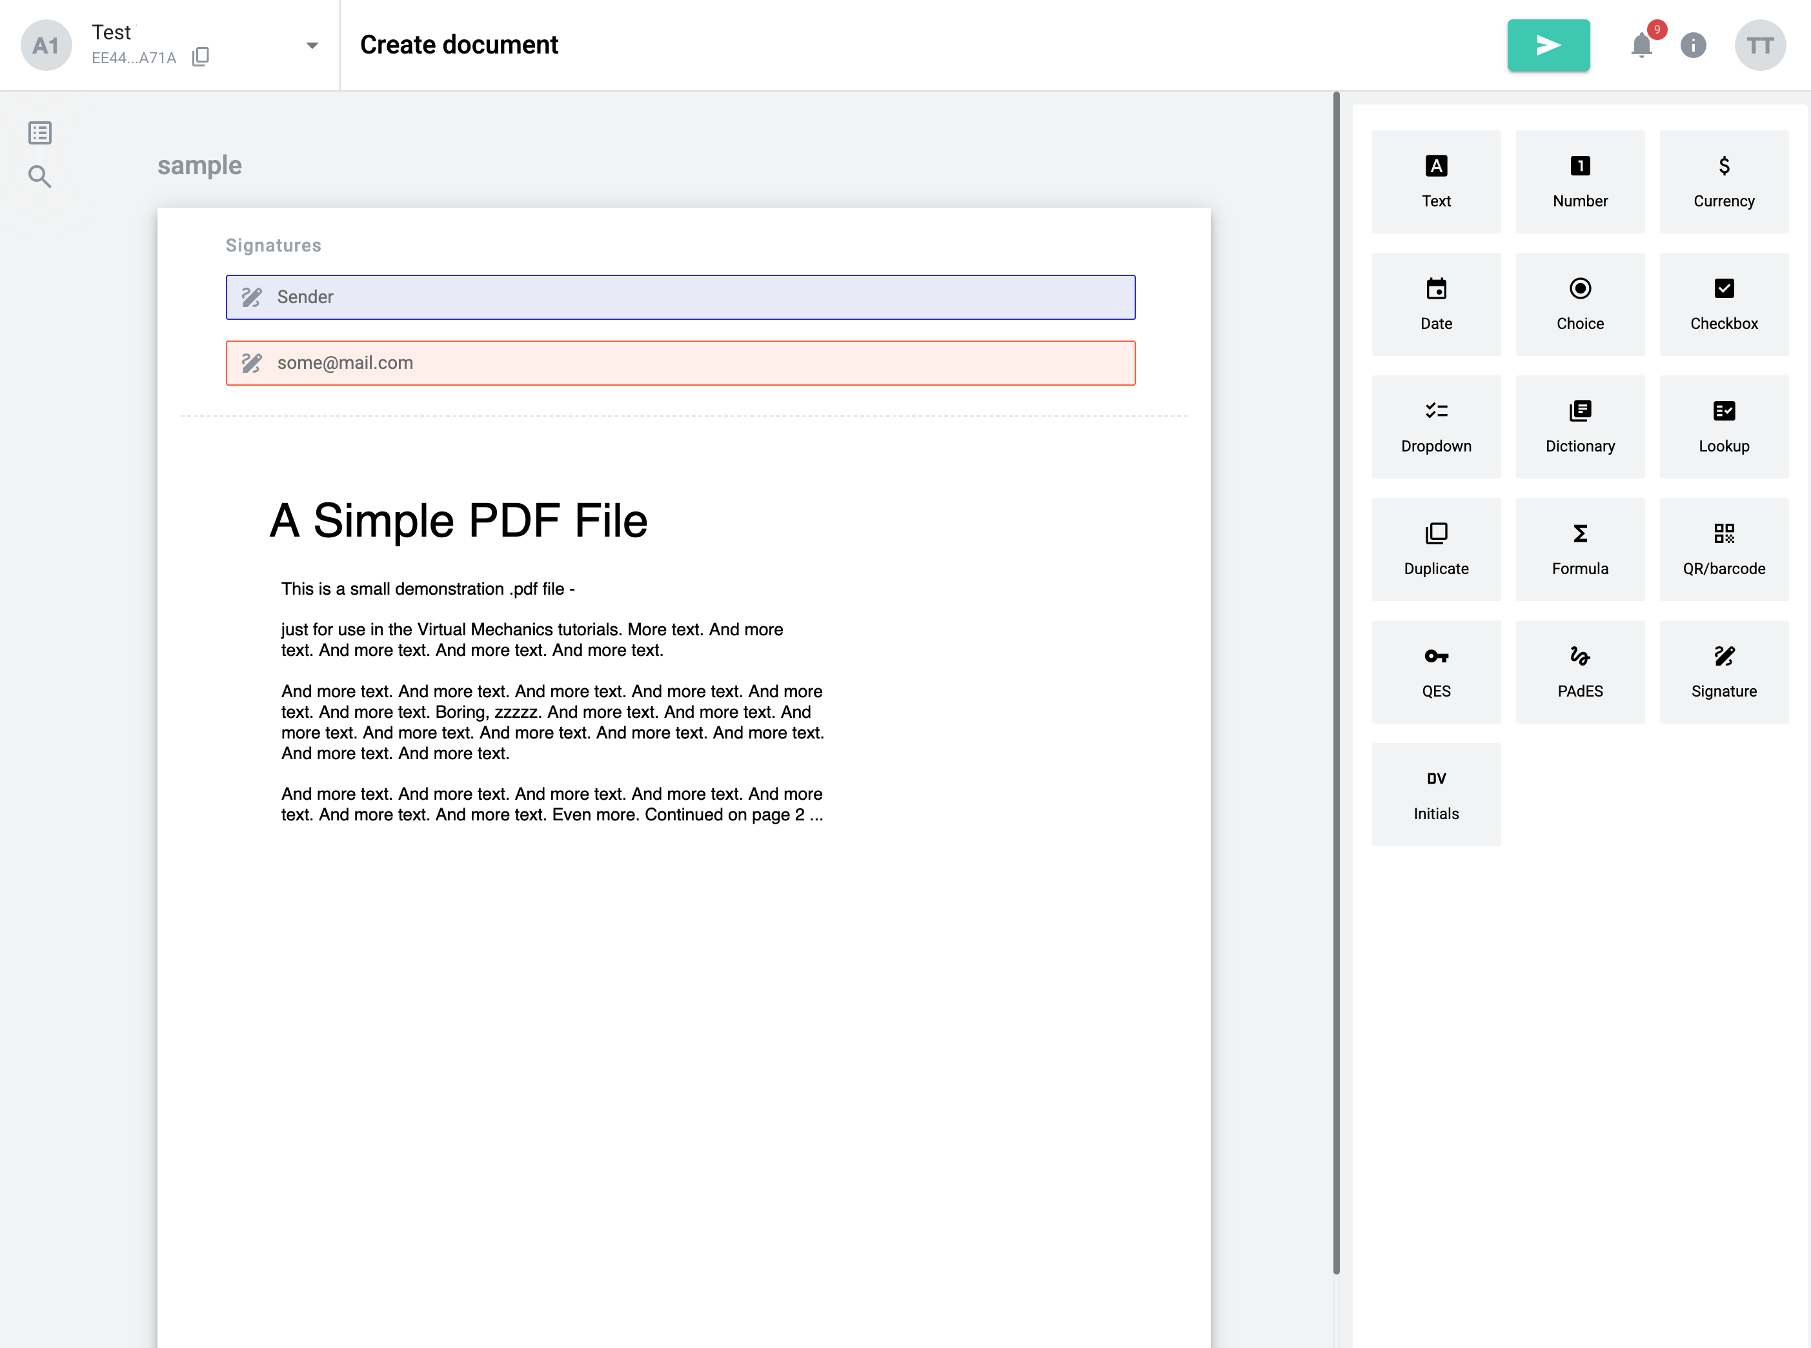Screen dimensions: 1811x1348
Task: Open the notifications bell
Action: point(1641,45)
